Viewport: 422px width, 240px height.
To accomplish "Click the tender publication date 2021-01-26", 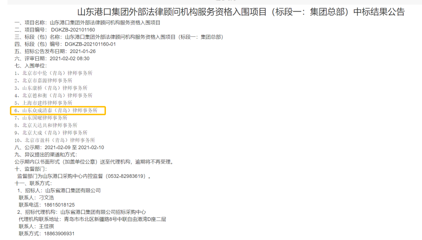I will click(82, 52).
